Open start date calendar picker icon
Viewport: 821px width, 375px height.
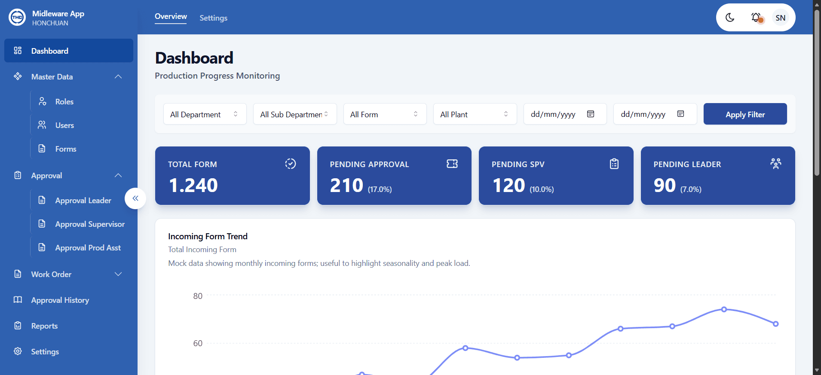point(591,114)
